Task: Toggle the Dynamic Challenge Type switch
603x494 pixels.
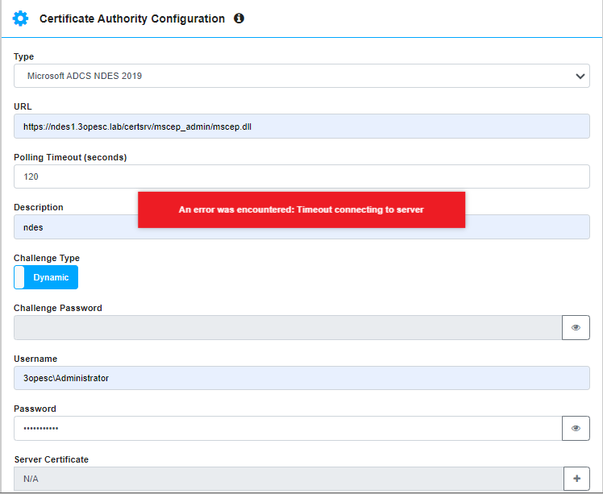Action: [x=46, y=277]
